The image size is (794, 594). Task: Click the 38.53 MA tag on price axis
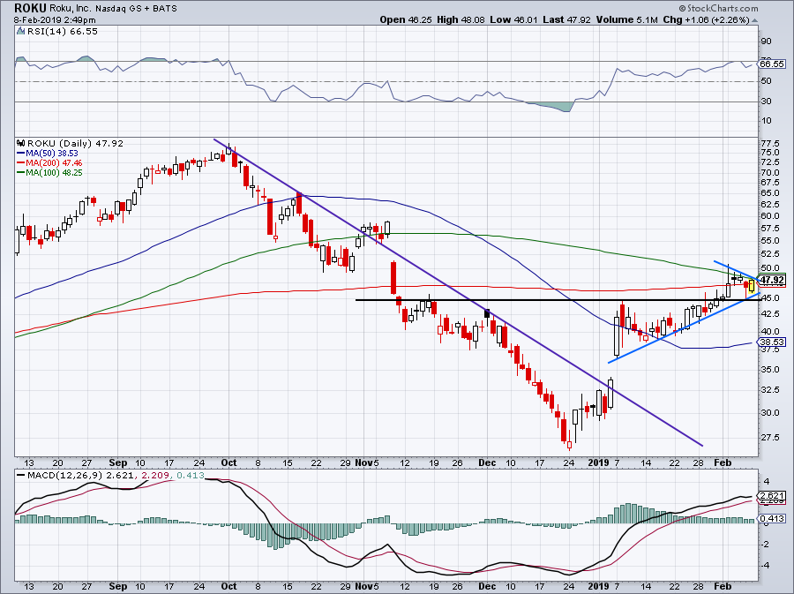tap(772, 342)
